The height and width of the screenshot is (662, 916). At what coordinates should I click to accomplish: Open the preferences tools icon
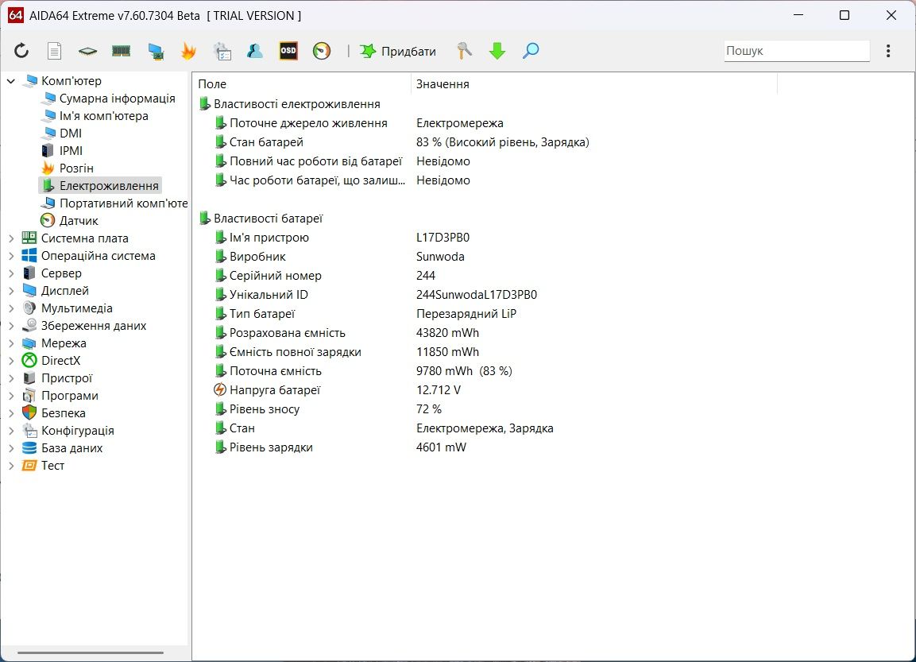click(x=465, y=51)
